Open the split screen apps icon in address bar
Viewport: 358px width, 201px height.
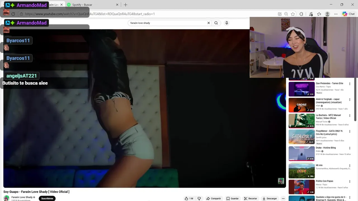tap(280, 14)
